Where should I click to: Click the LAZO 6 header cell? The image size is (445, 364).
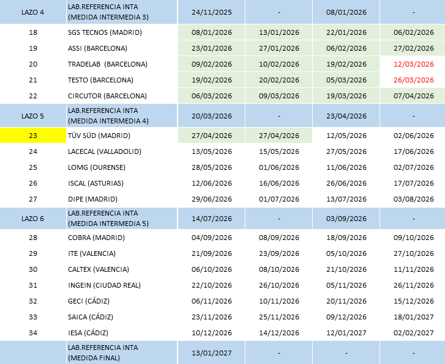33,219
